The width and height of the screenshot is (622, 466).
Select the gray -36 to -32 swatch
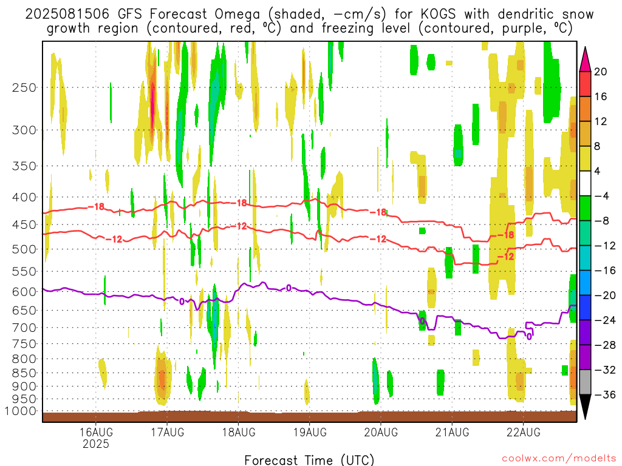tap(585, 382)
